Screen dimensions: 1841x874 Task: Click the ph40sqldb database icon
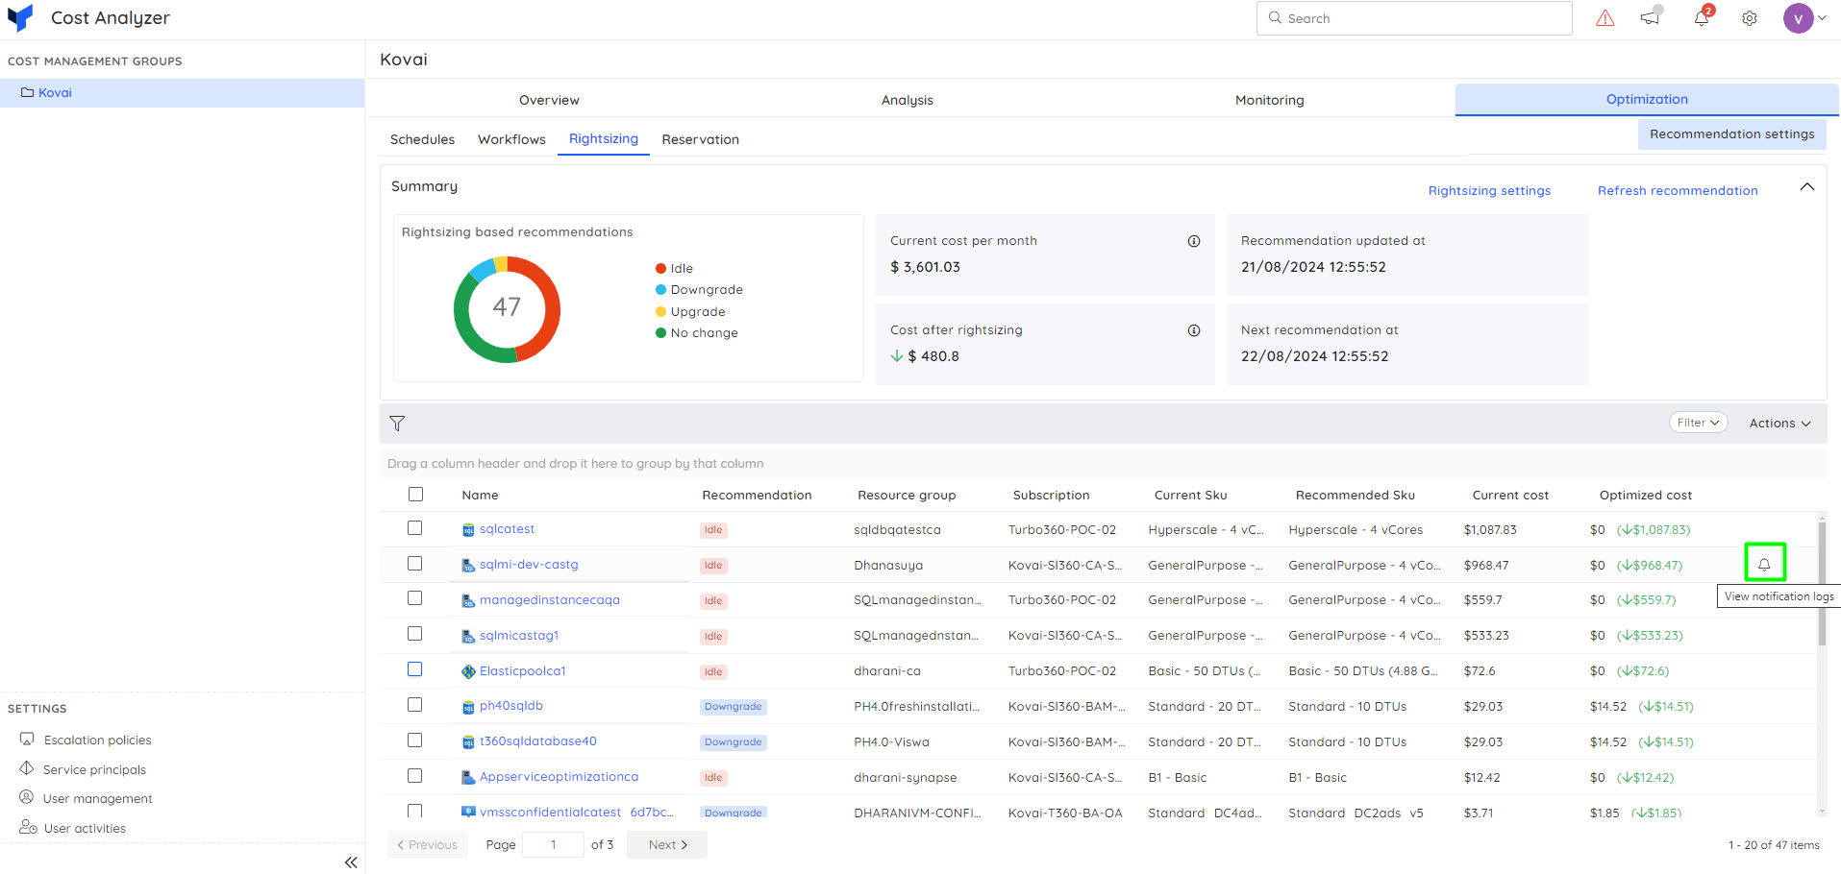(x=468, y=707)
